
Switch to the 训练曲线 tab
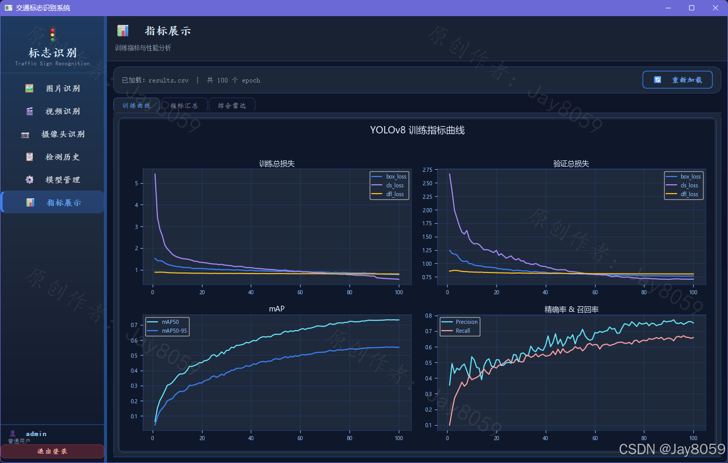point(137,105)
